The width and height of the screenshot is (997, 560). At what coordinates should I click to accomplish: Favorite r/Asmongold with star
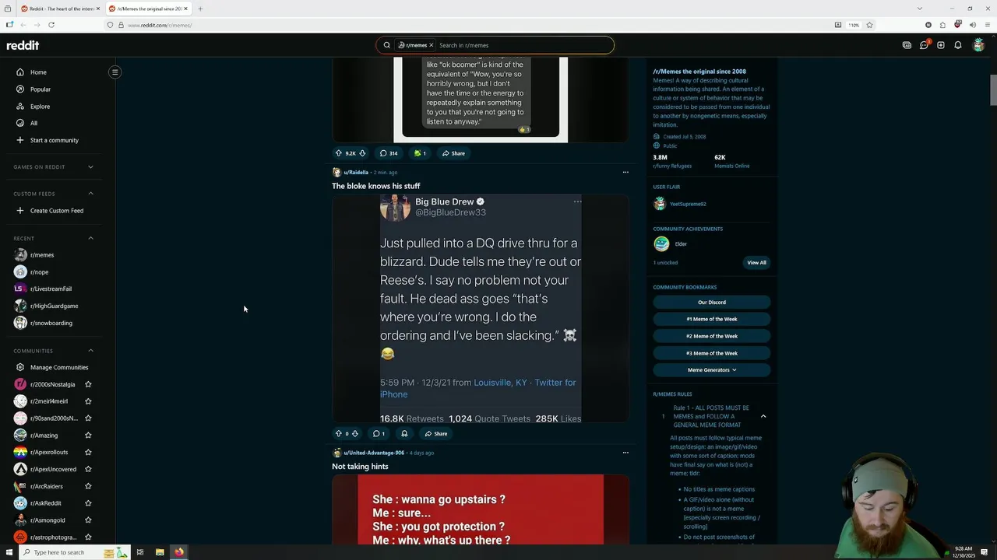point(88,520)
